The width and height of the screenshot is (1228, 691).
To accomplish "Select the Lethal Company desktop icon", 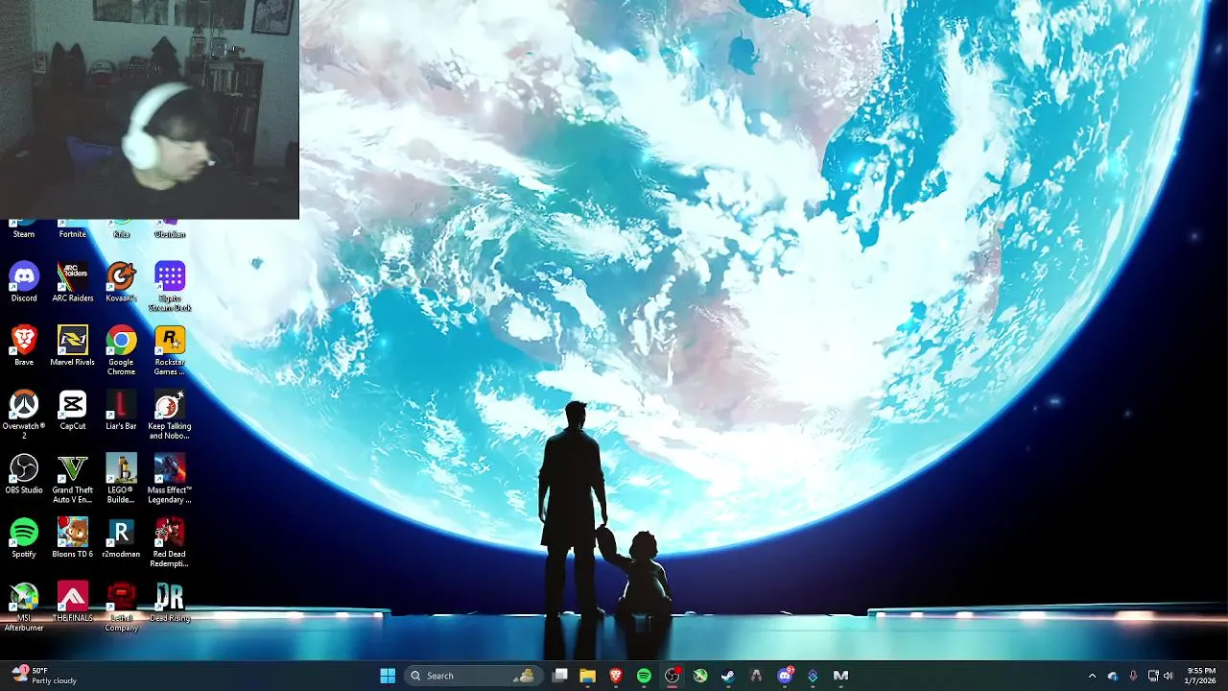I will 121,607.
